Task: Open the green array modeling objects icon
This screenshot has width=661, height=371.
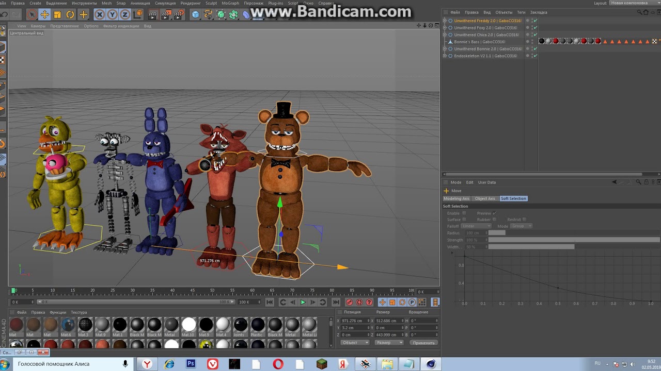Action: point(233,14)
